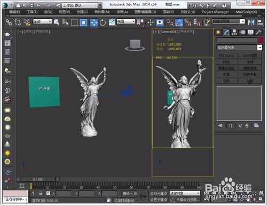Click the key mode key icon

coord(143,196)
